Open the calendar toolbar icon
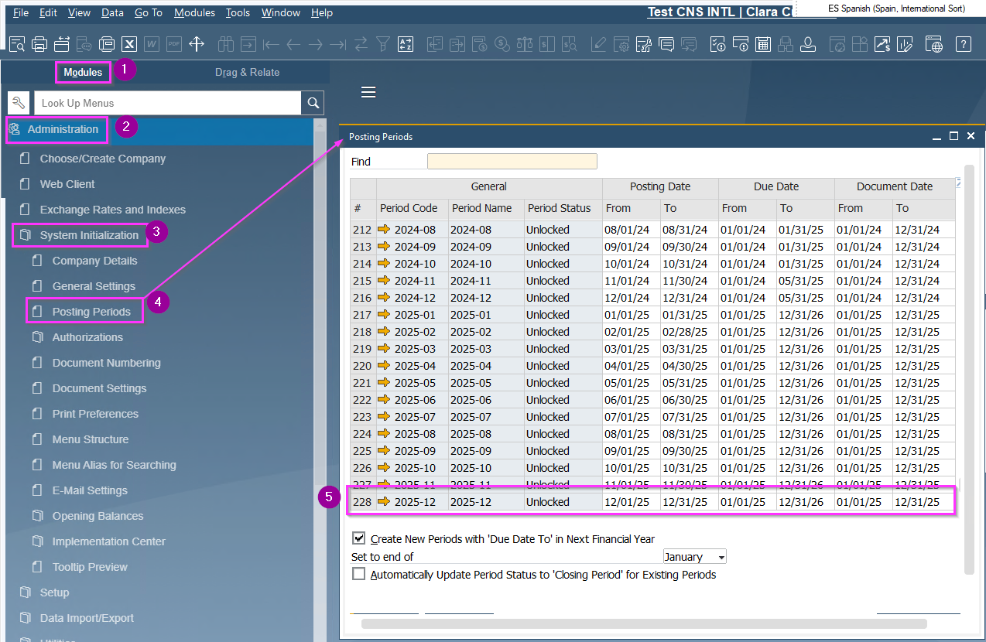The image size is (986, 642). coord(763,44)
